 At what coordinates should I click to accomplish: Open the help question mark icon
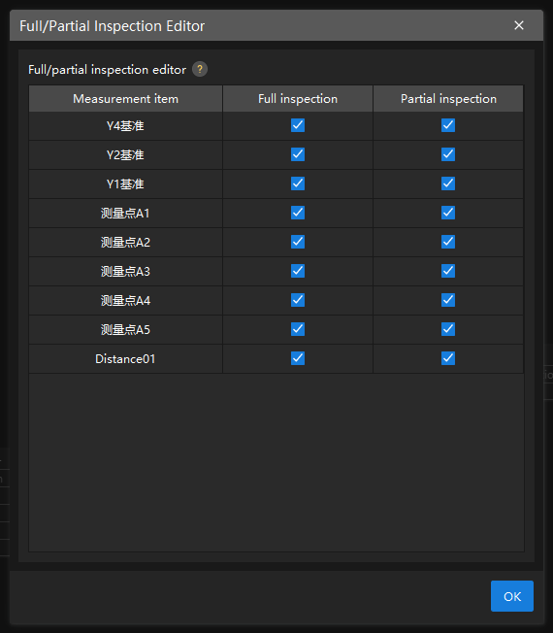click(x=200, y=70)
